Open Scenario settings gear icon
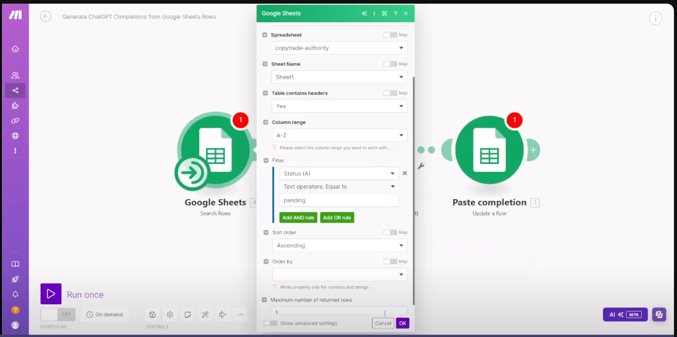The height and width of the screenshot is (337, 677). click(170, 315)
